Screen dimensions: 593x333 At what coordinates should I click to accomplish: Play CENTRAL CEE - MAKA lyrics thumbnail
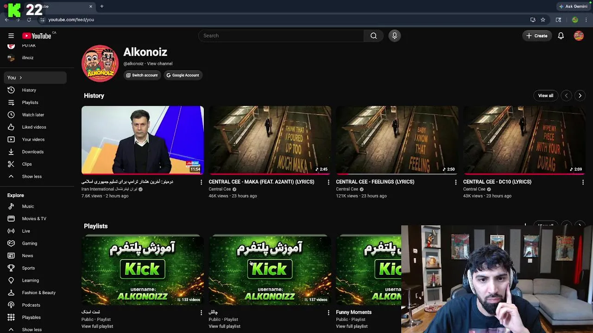pos(270,140)
